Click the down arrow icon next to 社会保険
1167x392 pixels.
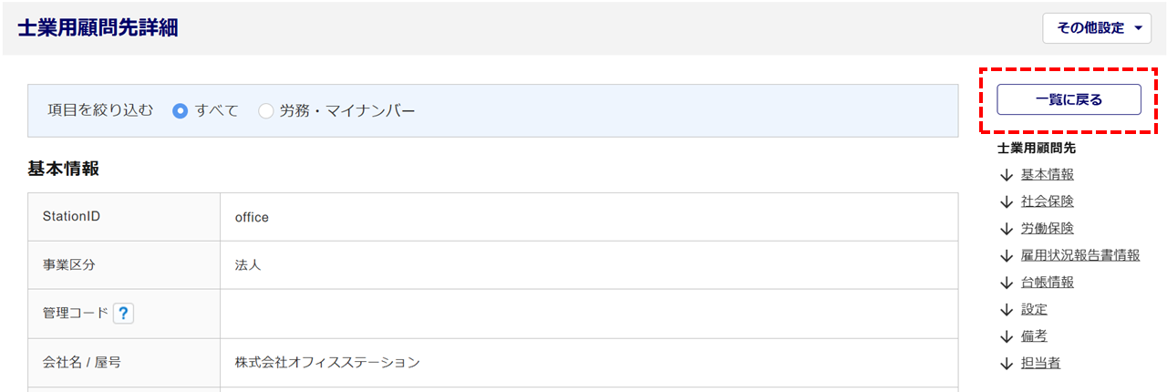(x=1007, y=201)
